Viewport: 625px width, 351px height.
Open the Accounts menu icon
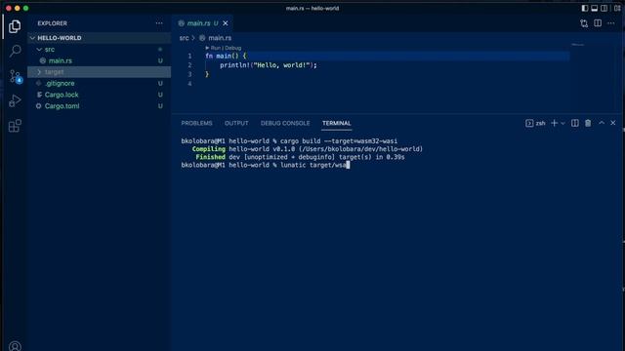point(15,346)
